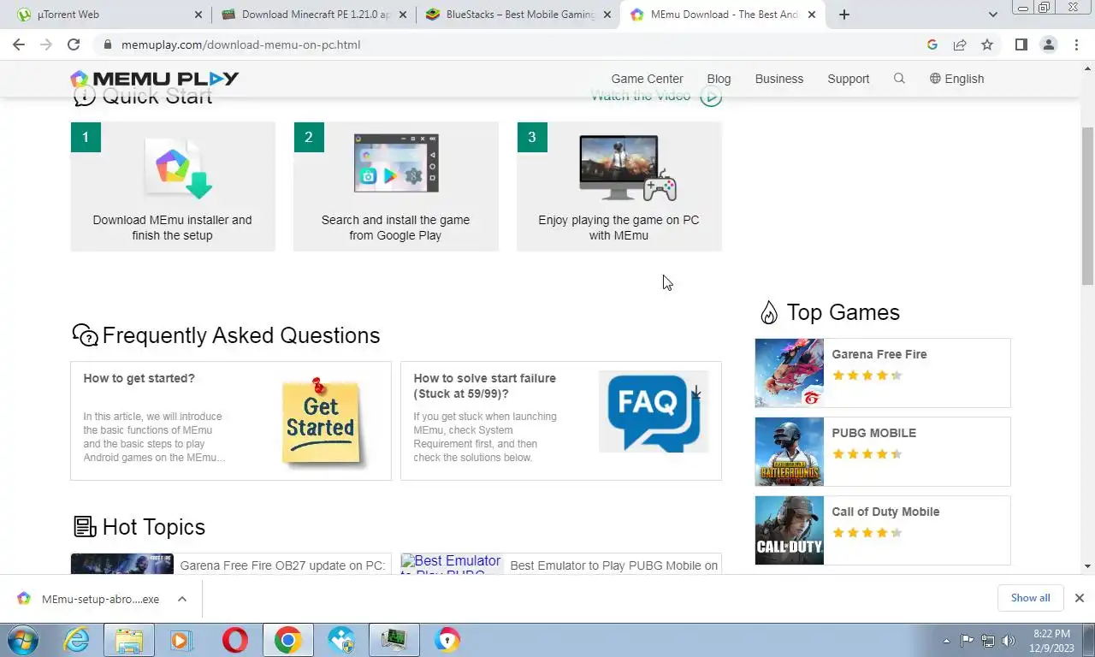
Task: Open PUBG MOBILE game thumbnail
Action: tap(790, 452)
